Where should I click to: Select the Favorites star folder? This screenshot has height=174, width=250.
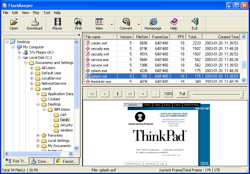click(44, 135)
